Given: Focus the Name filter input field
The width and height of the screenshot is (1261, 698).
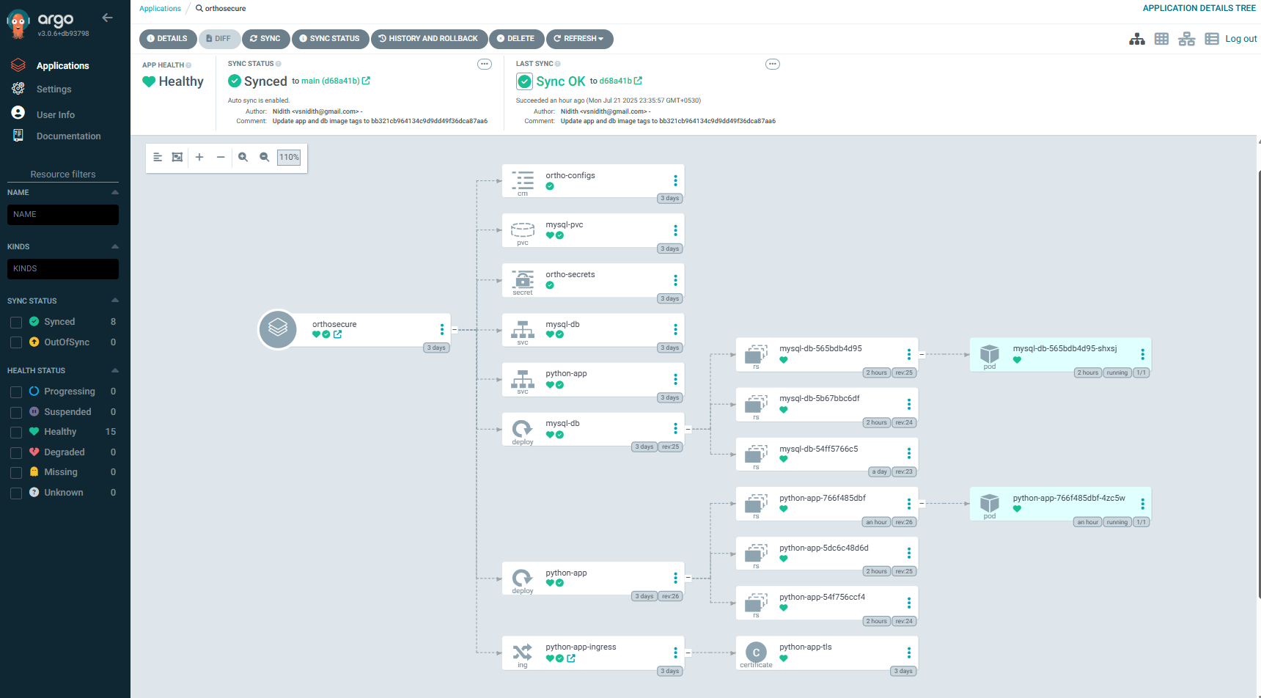Looking at the screenshot, I should (63, 215).
